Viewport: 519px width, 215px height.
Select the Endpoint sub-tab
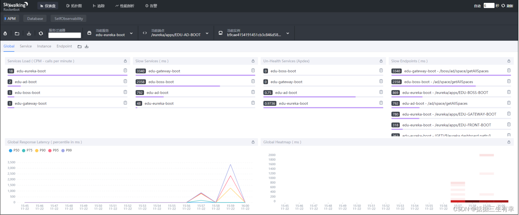tap(64, 46)
